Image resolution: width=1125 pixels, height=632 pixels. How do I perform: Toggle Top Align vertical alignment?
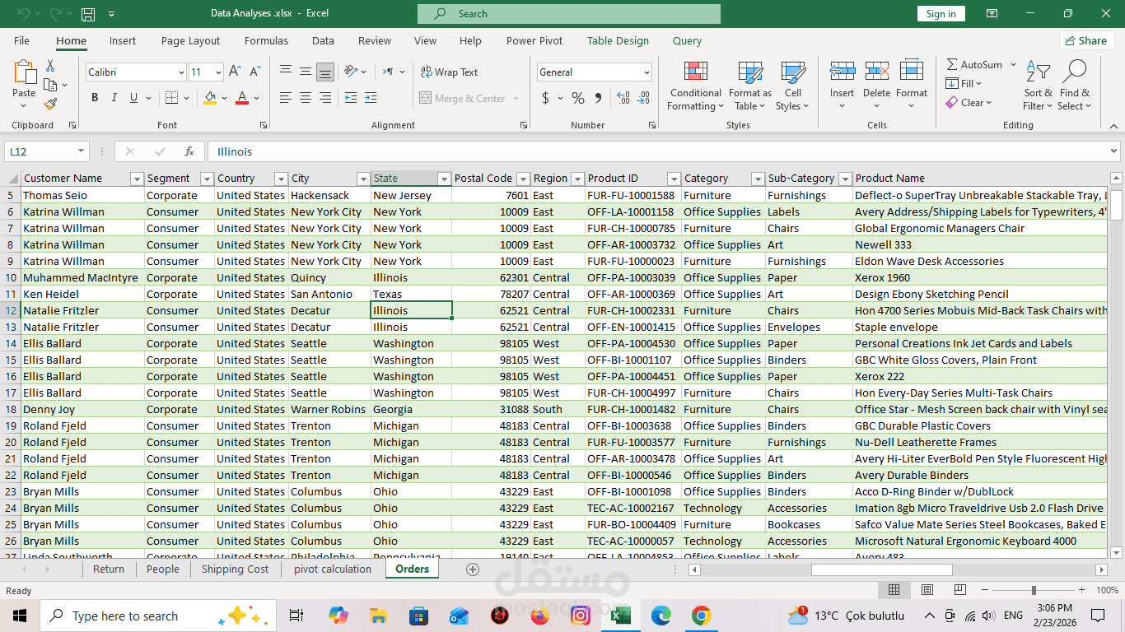(x=286, y=72)
